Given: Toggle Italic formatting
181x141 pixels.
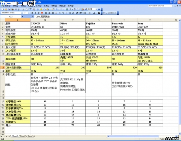Looking at the screenshot, I should point(35,13).
